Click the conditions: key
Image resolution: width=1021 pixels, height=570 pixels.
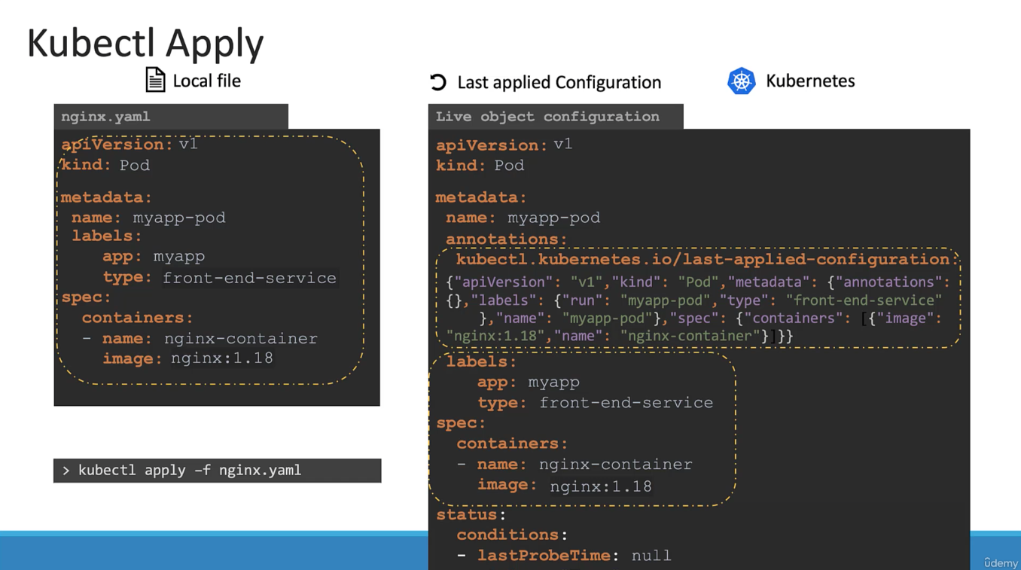tap(512, 535)
